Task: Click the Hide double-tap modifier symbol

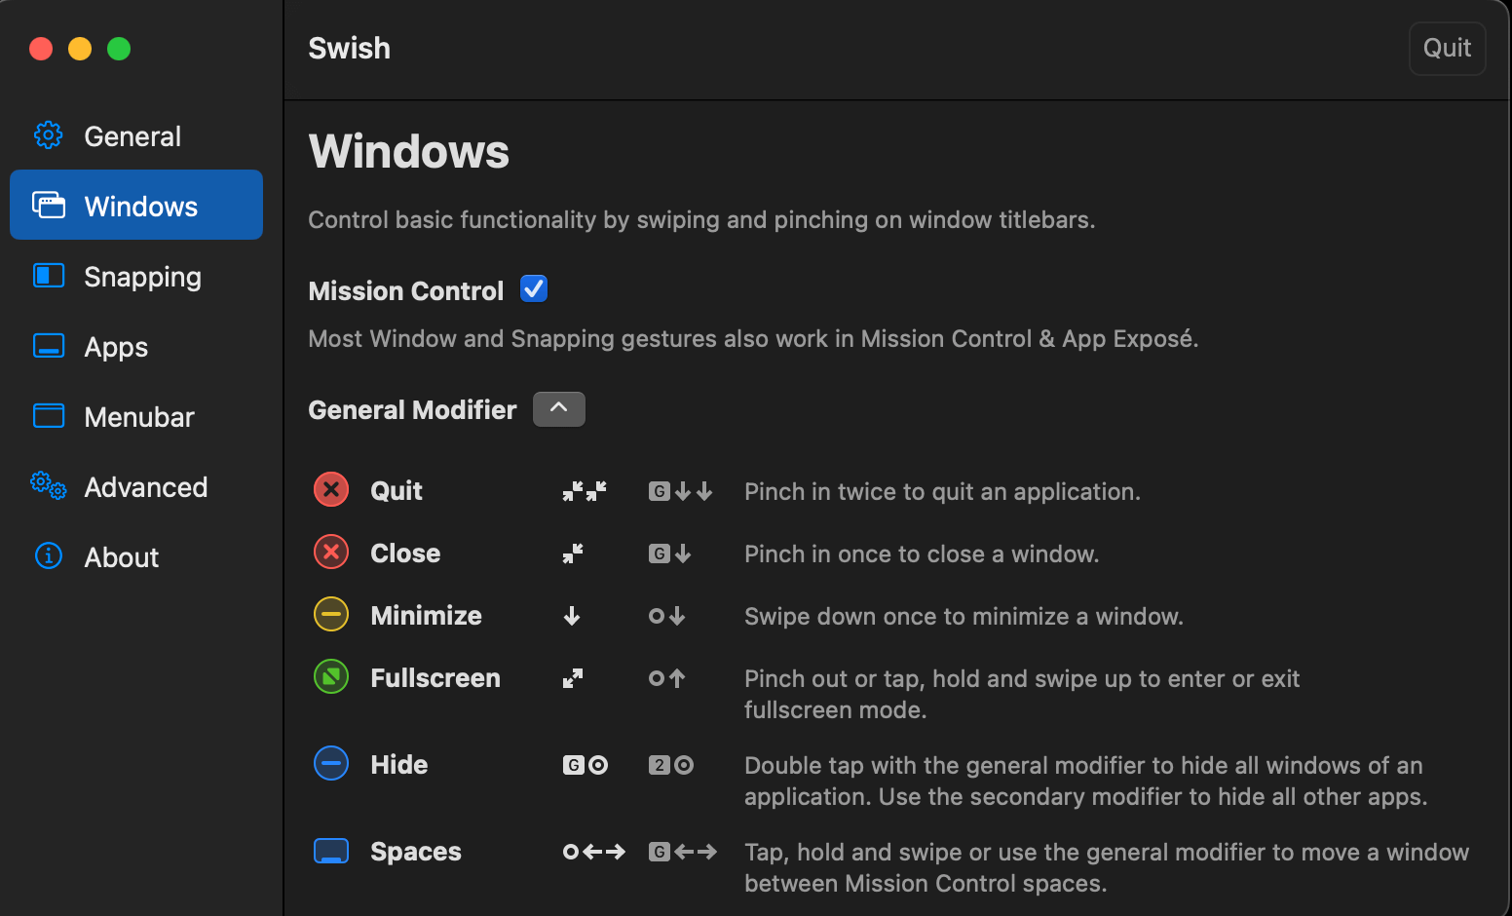Action: click(586, 765)
